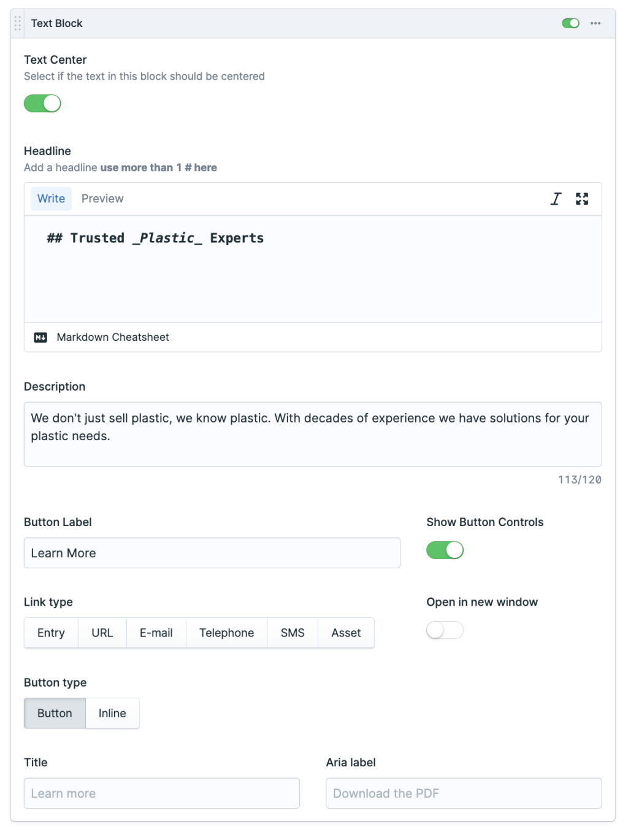Turn off the Text Center toggle
628x835 pixels.
(x=42, y=103)
